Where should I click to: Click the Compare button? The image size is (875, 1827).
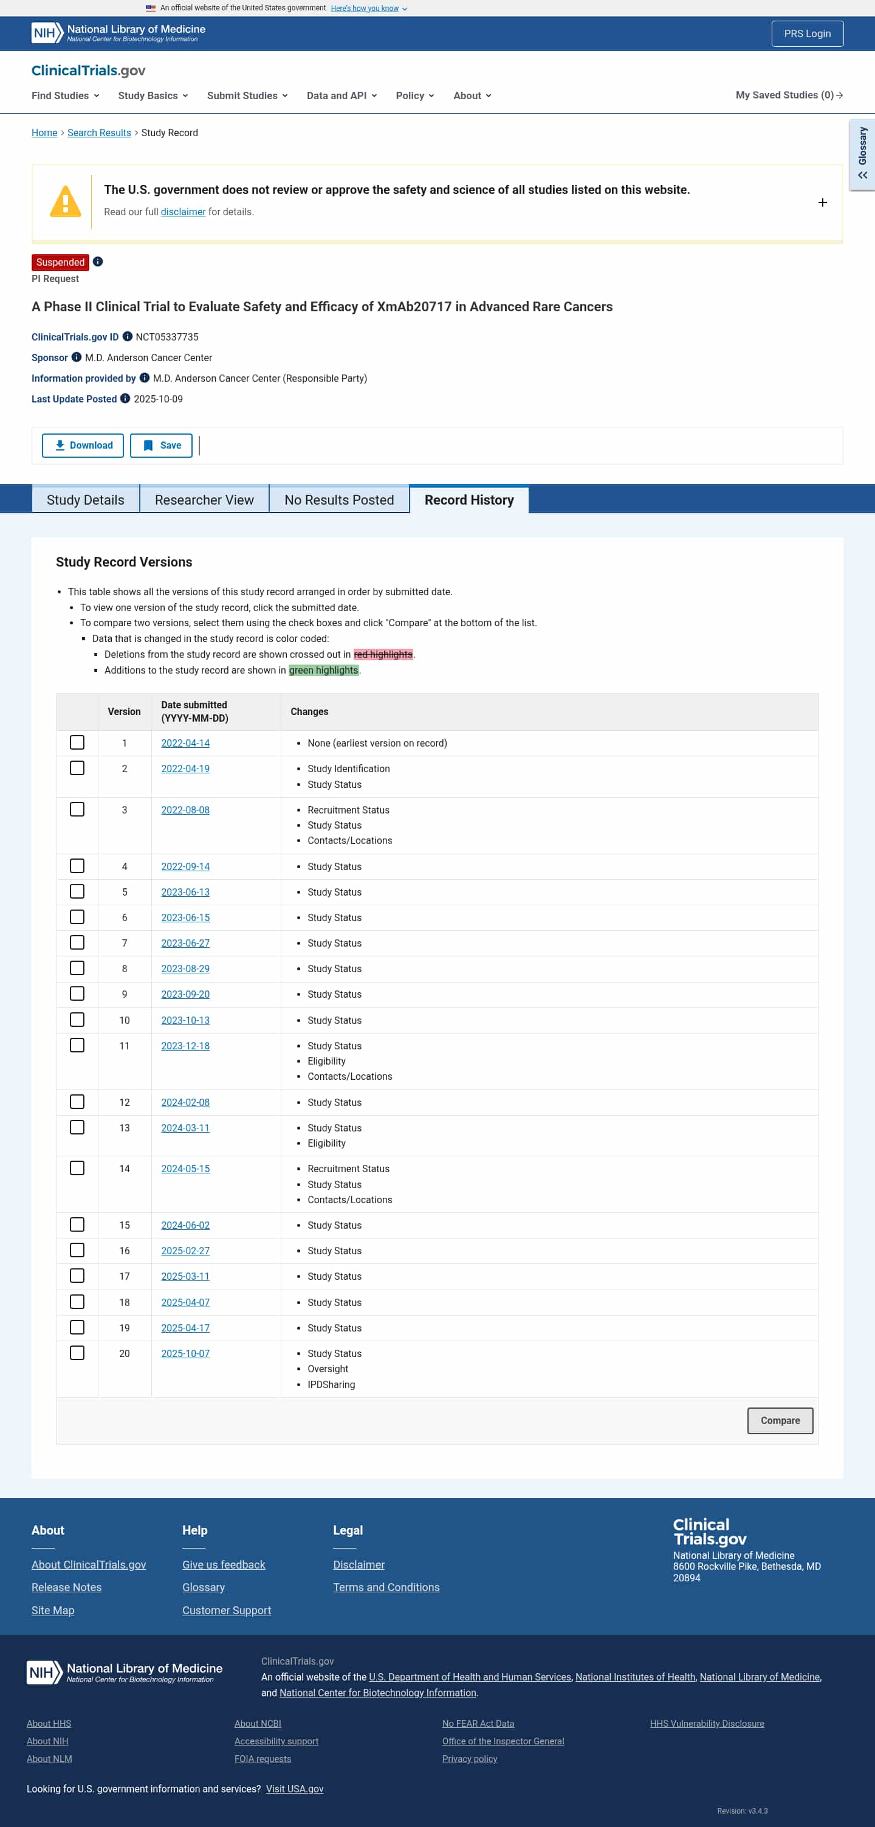pyautogui.click(x=780, y=1420)
